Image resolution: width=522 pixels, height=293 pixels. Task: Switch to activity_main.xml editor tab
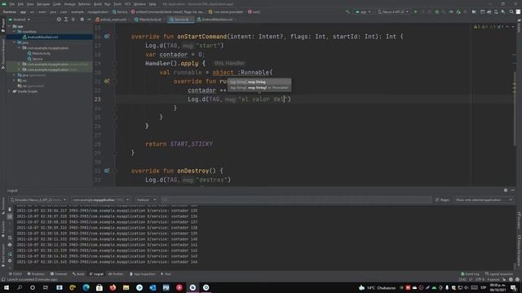pos(112,20)
